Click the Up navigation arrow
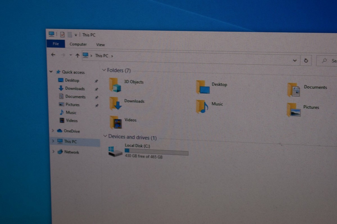This screenshot has width=337, height=224. [x=78, y=55]
